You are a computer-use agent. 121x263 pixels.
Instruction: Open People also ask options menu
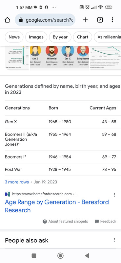click(114, 240)
